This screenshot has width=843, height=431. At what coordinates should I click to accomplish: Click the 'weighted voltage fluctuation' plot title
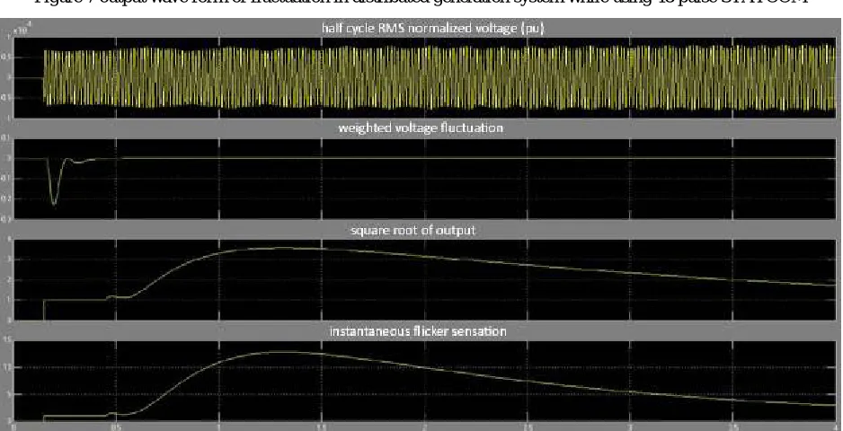point(421,128)
